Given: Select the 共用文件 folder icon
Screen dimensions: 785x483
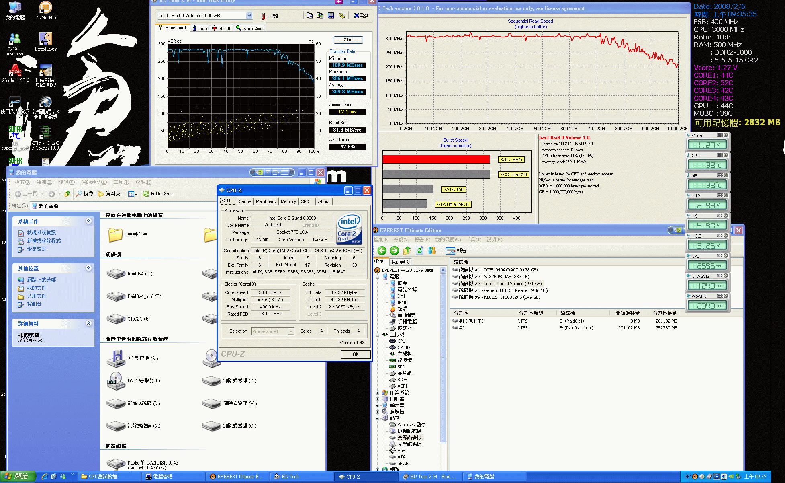Looking at the screenshot, I should click(x=115, y=234).
